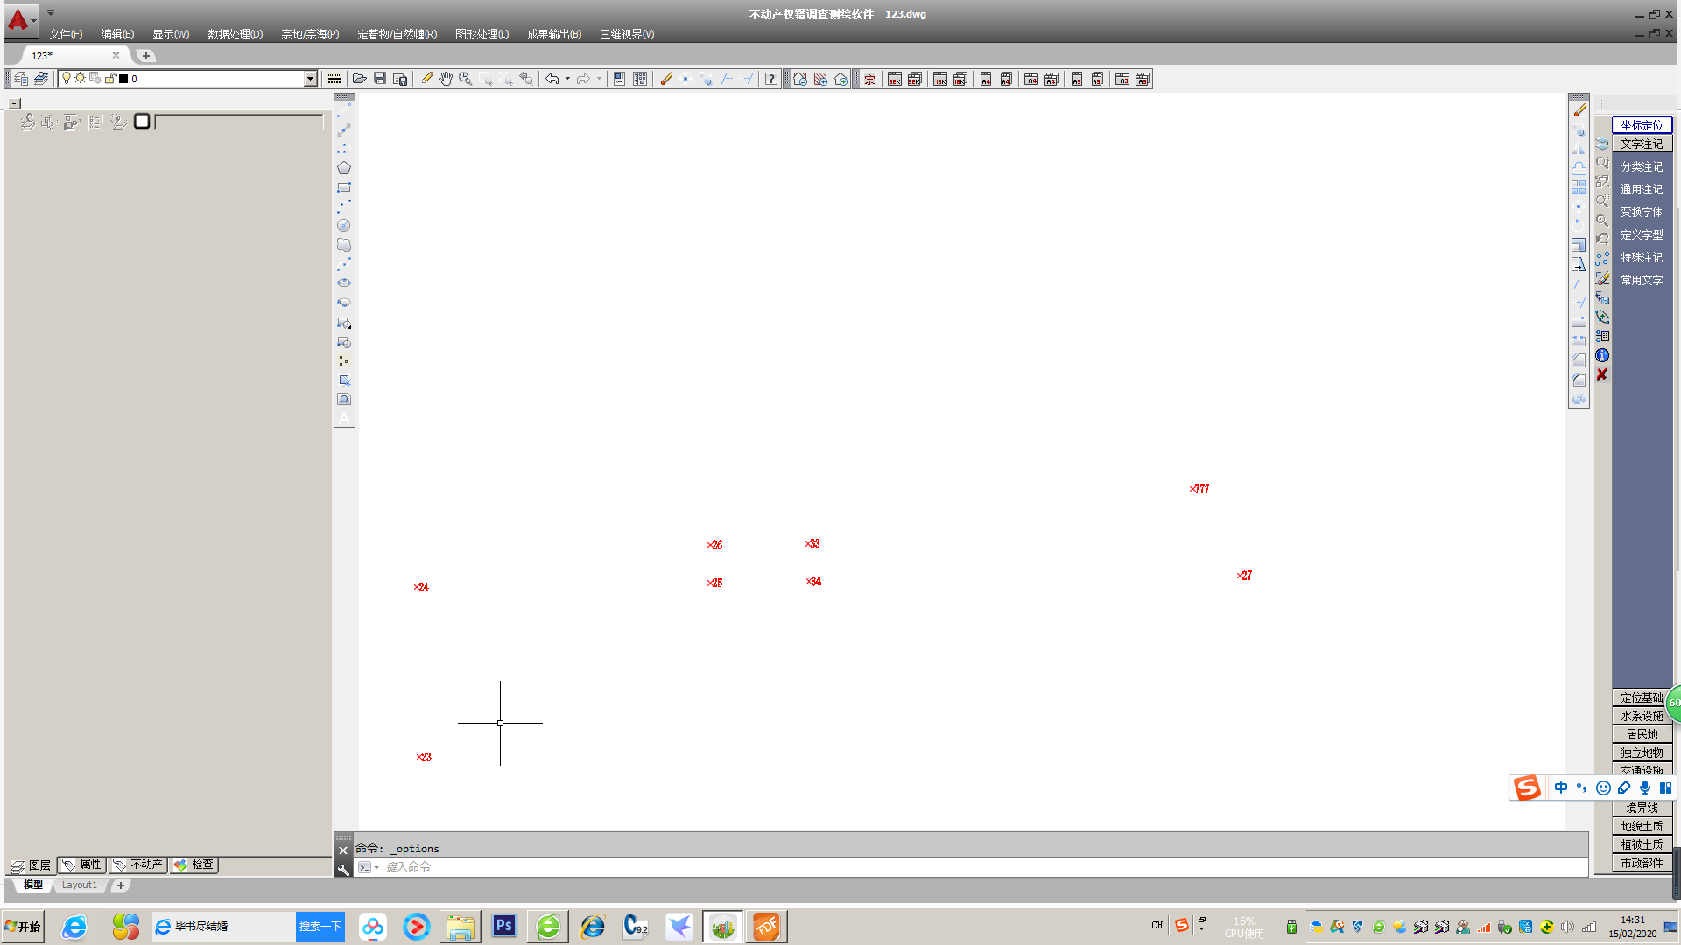The width and height of the screenshot is (1681, 945).
Task: Select the single 16K sheet frame icon
Action: click(x=939, y=80)
